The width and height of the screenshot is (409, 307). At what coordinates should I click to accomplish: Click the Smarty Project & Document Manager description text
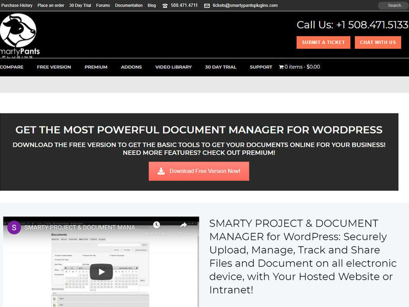click(303, 257)
